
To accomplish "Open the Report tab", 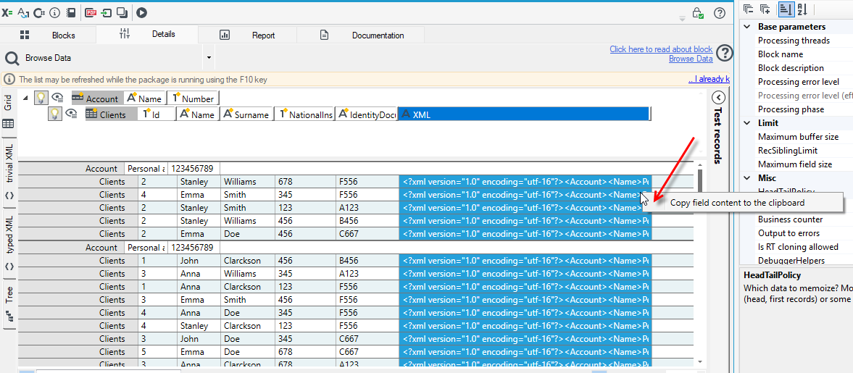I will coord(249,35).
